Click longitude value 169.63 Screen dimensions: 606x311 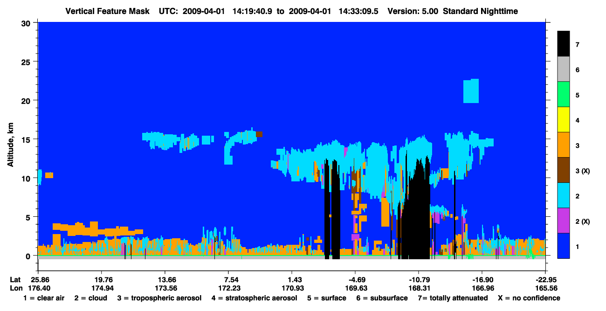[x=355, y=288]
